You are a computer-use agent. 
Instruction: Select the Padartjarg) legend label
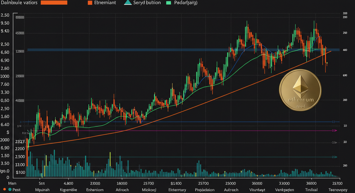click(x=186, y=3)
